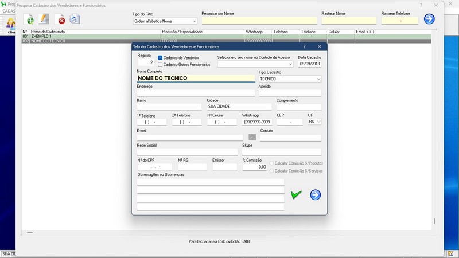
Task: Click the Rastrear Telefone field
Action: (399, 21)
